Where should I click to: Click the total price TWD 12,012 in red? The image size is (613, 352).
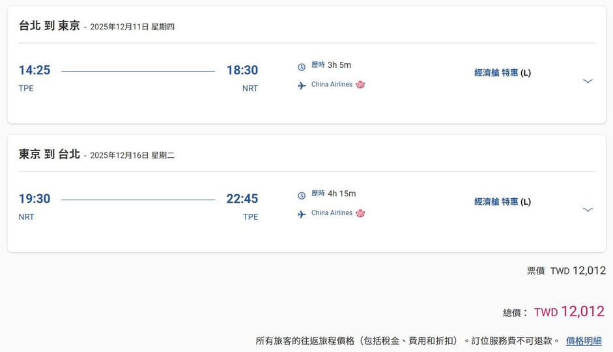569,312
